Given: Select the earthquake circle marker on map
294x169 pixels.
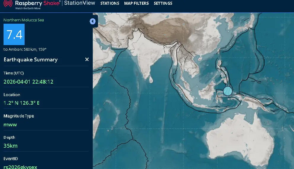Looking at the screenshot, I should pos(228,91).
